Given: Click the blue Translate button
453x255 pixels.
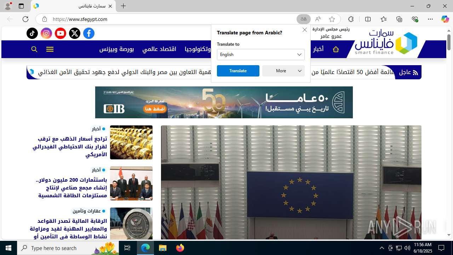Looking at the screenshot, I should [238, 71].
